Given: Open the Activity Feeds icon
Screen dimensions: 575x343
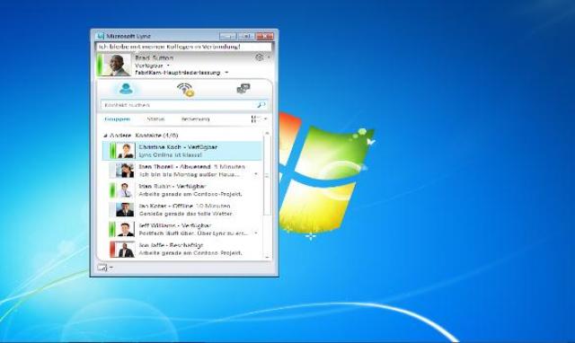Looking at the screenshot, I should click(186, 90).
